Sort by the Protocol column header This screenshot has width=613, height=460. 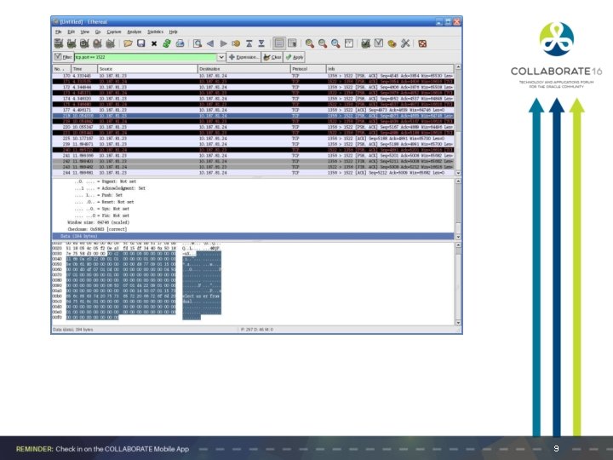pos(308,69)
